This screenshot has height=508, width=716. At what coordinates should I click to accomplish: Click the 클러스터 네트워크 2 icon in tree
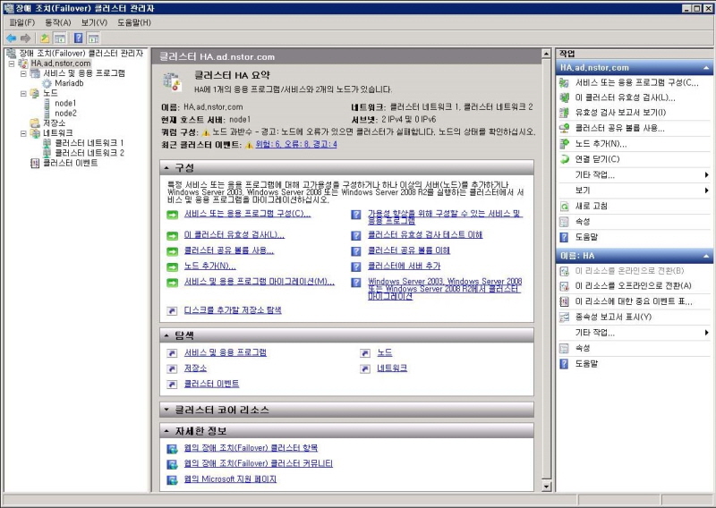pyautogui.click(x=47, y=153)
